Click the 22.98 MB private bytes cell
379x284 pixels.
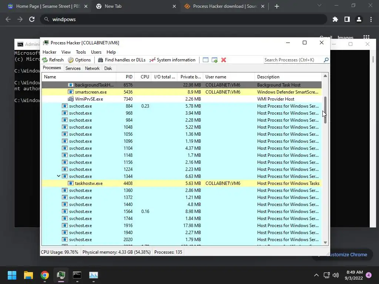coord(192,85)
